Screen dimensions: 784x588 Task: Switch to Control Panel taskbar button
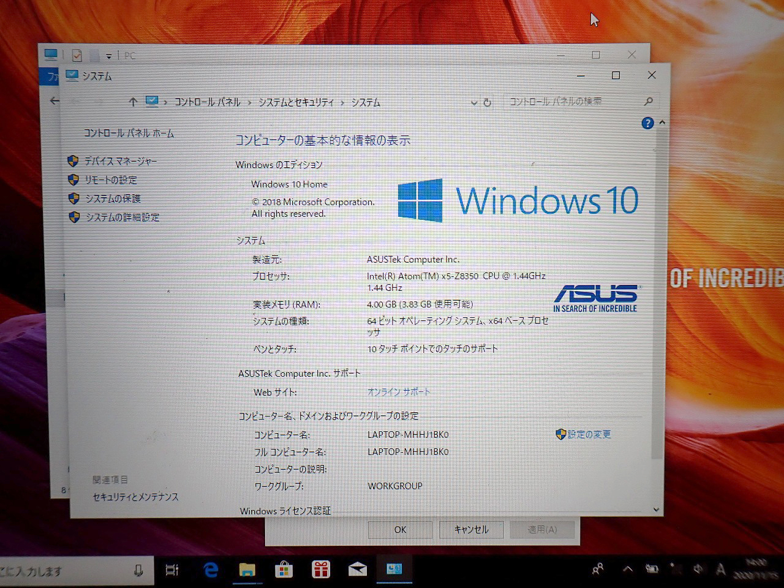(x=394, y=570)
